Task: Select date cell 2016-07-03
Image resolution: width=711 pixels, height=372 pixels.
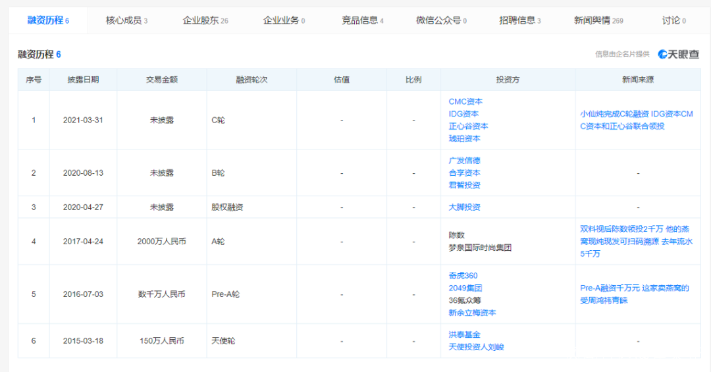Action: [x=83, y=294]
